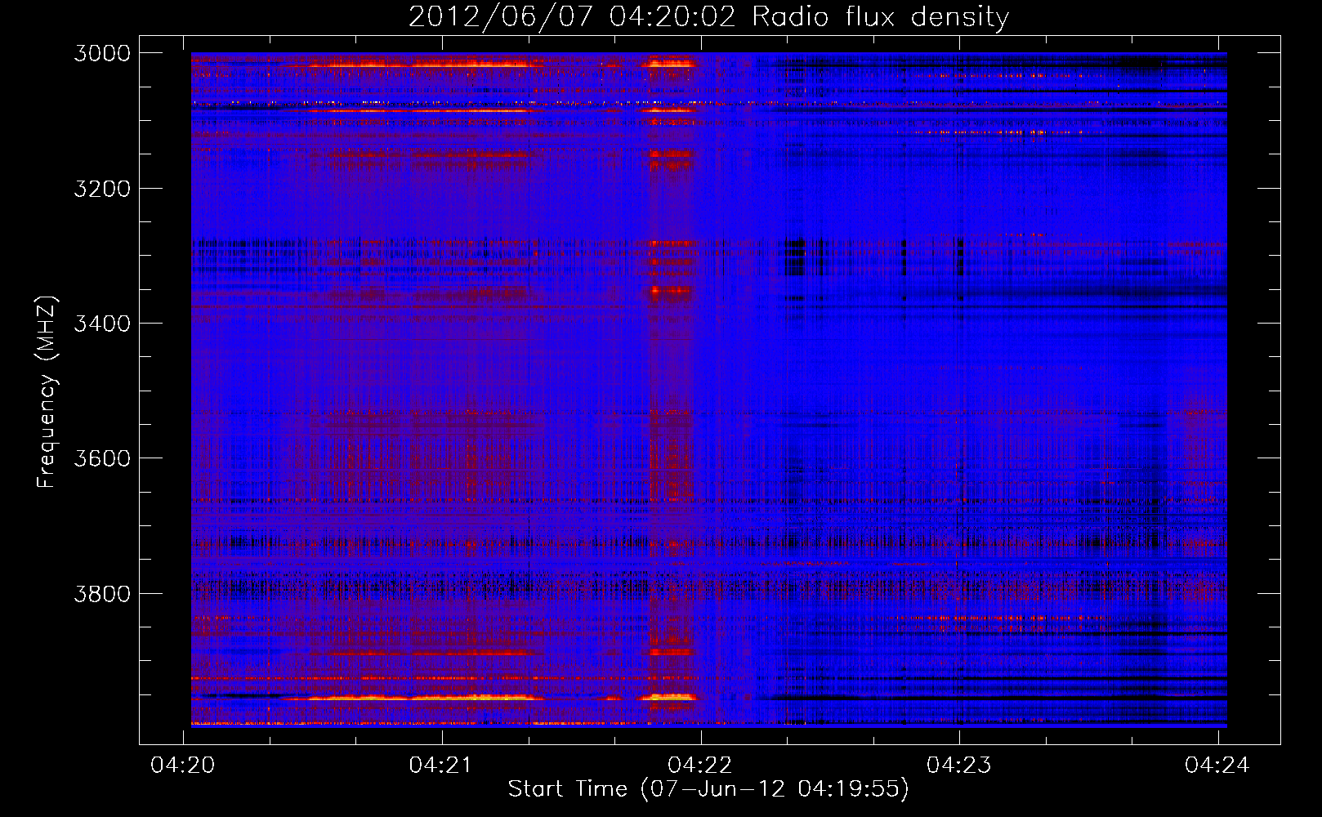
Task: Click the 04:21 time tick label
Action: pyautogui.click(x=442, y=766)
